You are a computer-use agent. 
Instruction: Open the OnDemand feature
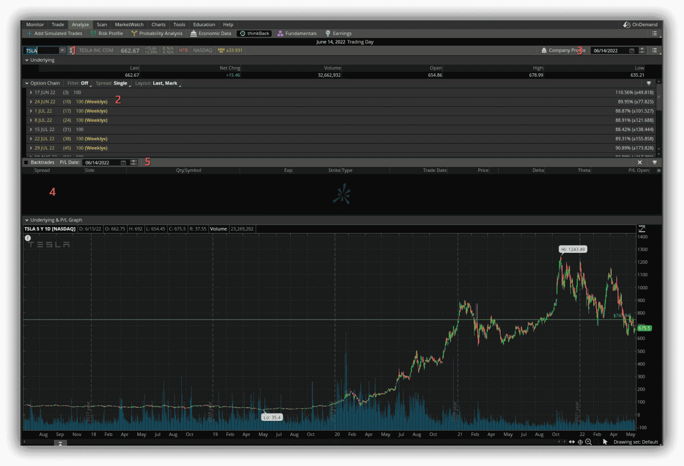[x=640, y=25]
